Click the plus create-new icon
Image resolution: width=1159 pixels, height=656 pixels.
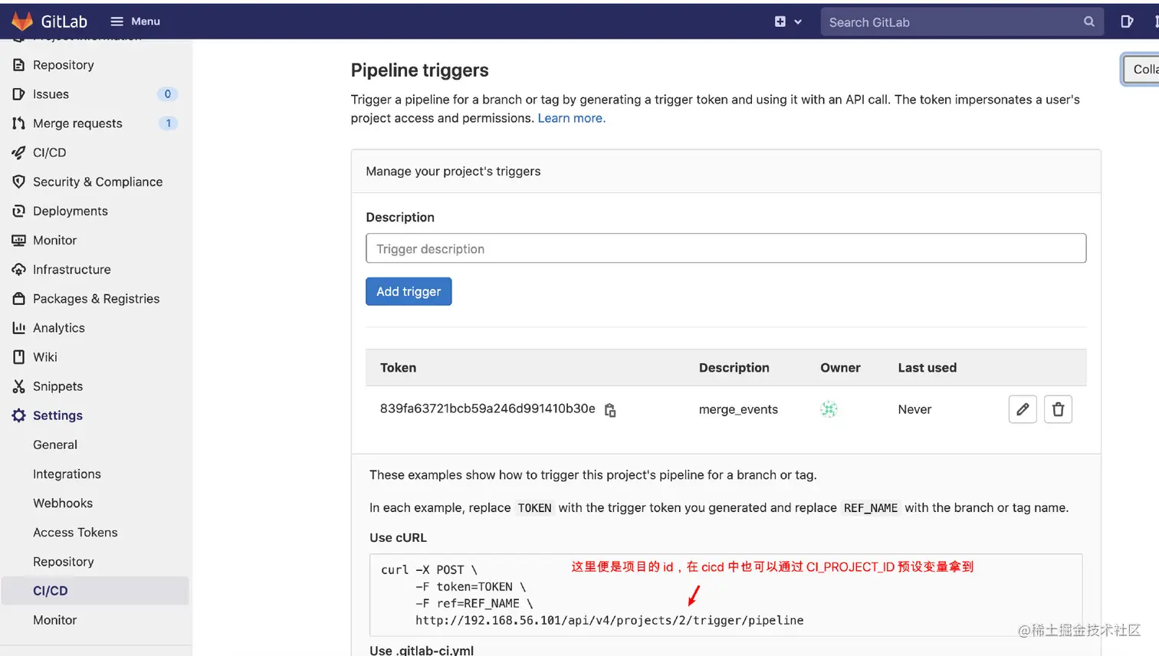click(780, 21)
